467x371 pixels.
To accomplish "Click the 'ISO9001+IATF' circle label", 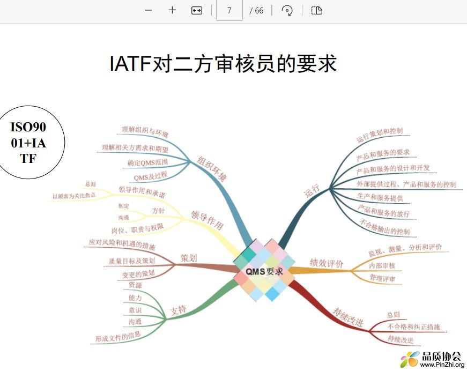I will (x=28, y=142).
